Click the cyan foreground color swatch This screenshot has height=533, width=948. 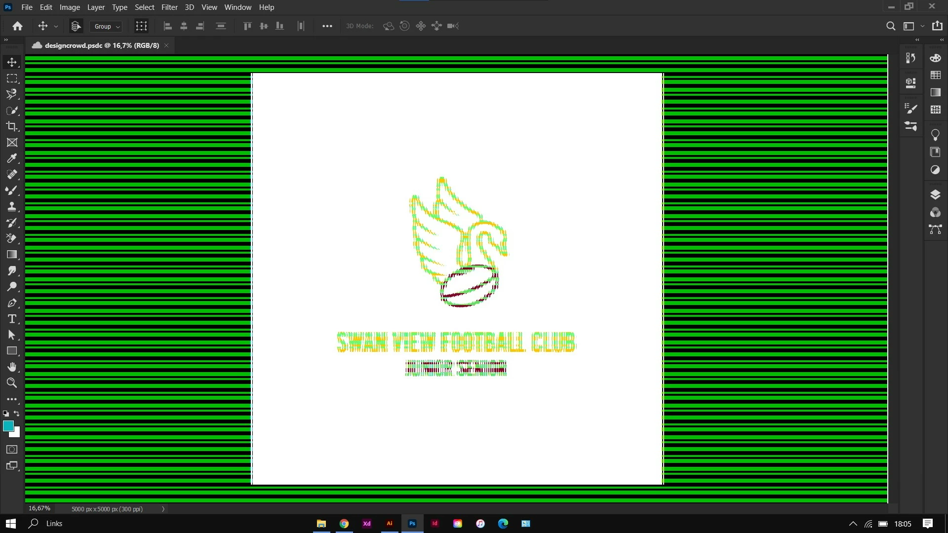tap(8, 426)
